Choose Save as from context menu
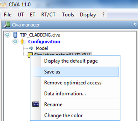Viewport: 138px width, 121px height. [x=75, y=72]
